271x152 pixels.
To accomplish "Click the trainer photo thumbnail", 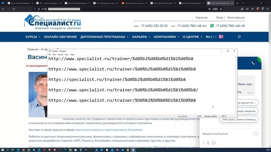I will pyautogui.click(x=38, y=95).
